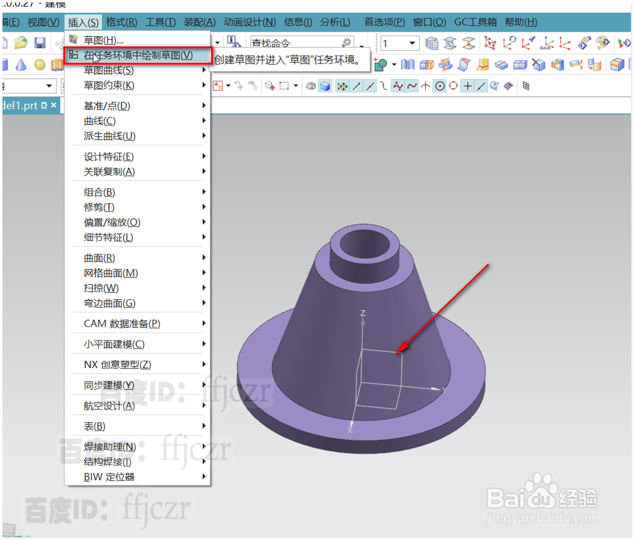Image resolution: width=634 pixels, height=540 pixels.
Task: Open the 视图(V) menu
Action: (x=43, y=22)
